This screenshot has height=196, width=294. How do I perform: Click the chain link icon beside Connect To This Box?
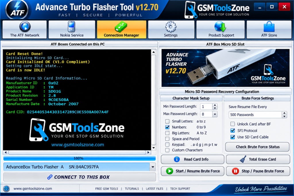tap(50, 177)
